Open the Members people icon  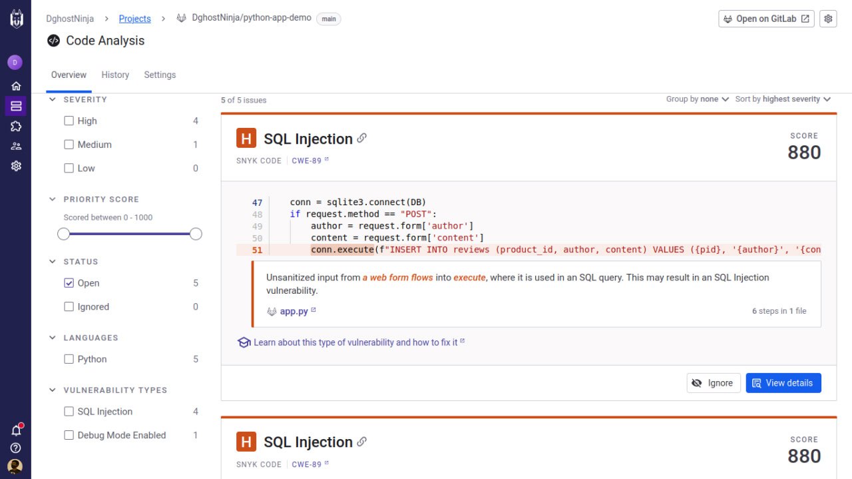tap(16, 146)
